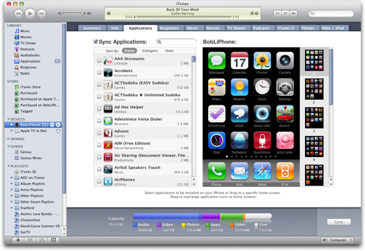The image size is (365, 251).
Task: Check the AAA Discounts app
Action: pyautogui.click(x=99, y=61)
